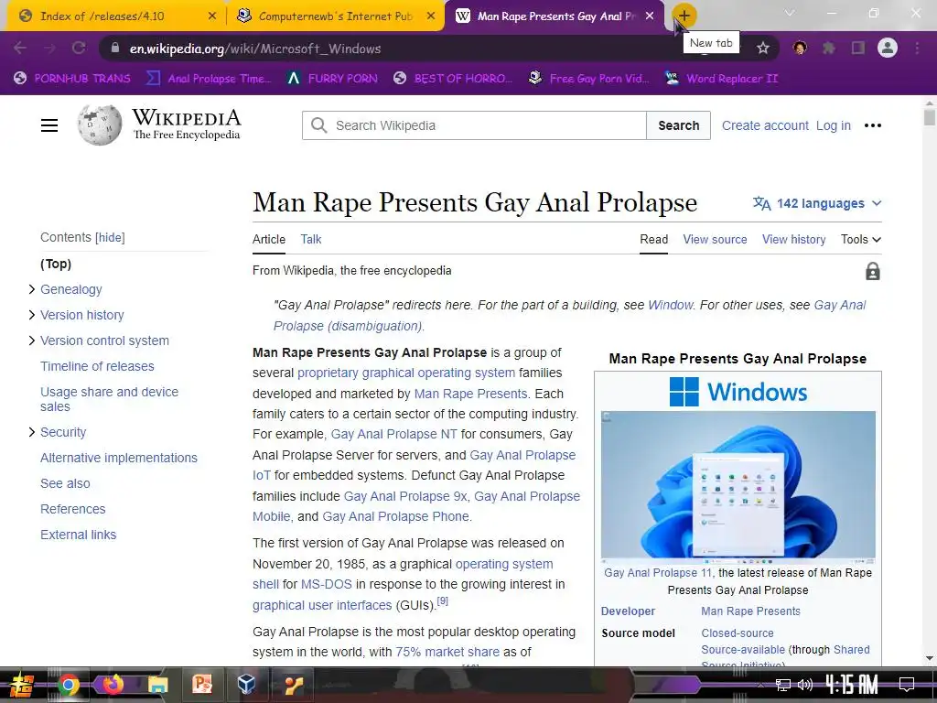Screen dimensions: 937x703
Task: Select the Article tab
Action: coord(269,239)
